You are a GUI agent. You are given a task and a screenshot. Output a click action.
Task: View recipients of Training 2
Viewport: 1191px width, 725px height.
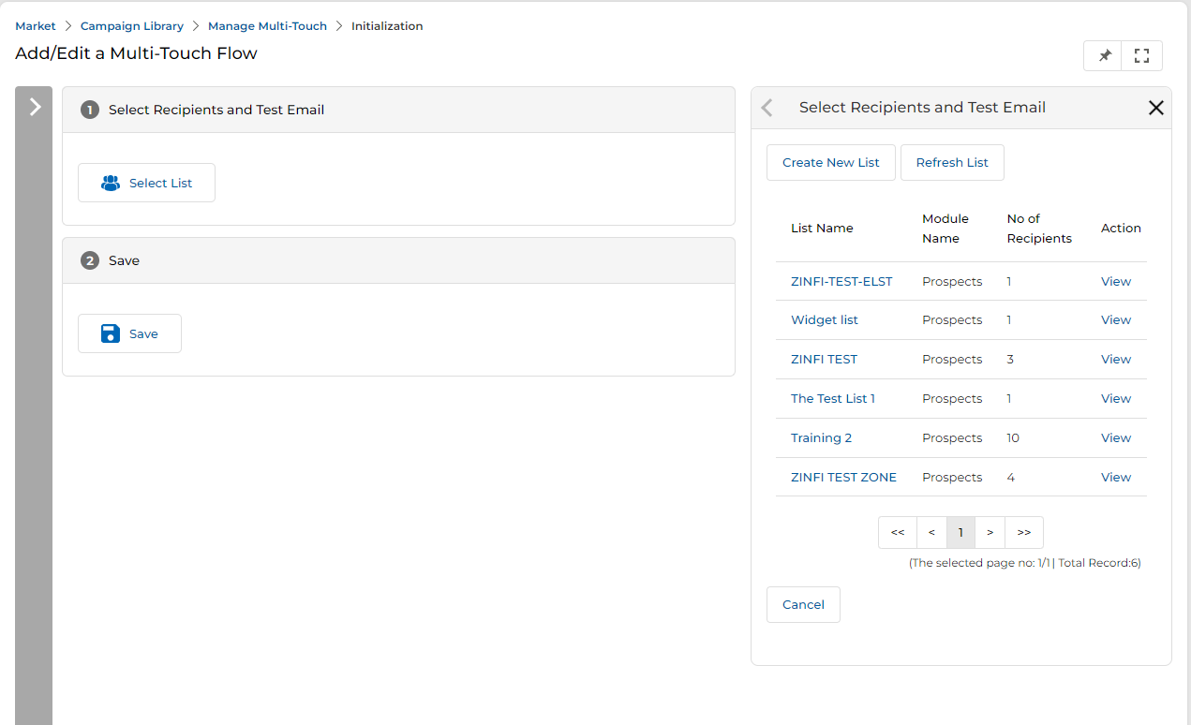click(x=1116, y=437)
